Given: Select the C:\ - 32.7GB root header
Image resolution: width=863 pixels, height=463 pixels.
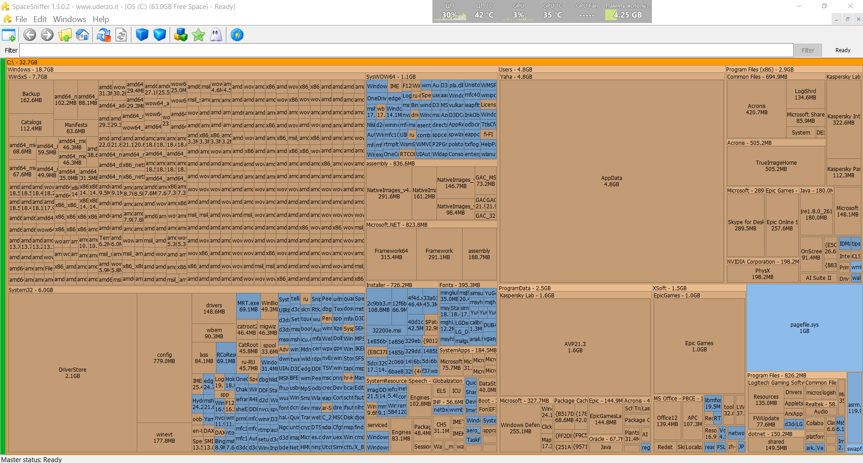Looking at the screenshot, I should point(434,62).
